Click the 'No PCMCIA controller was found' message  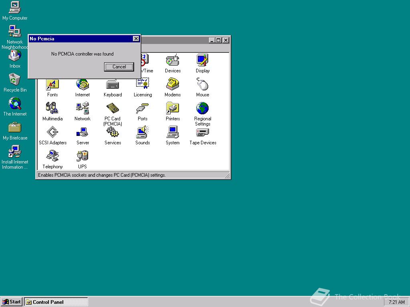pos(82,54)
